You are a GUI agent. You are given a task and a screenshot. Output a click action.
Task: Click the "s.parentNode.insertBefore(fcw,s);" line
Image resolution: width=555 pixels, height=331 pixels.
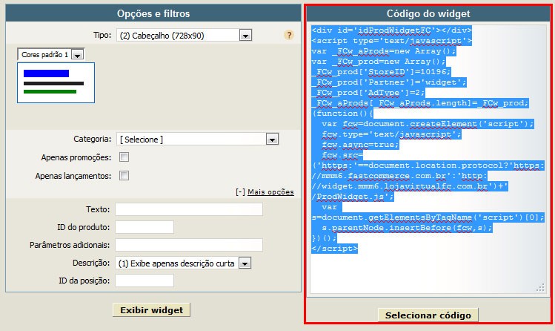(x=407, y=228)
